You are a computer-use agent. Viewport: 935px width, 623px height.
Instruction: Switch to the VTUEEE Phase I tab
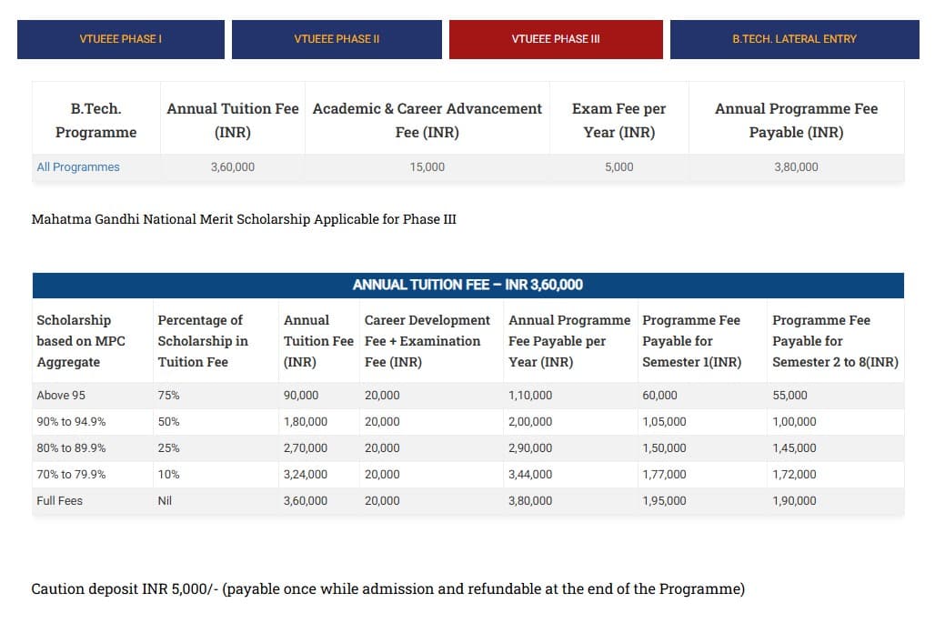click(x=120, y=39)
